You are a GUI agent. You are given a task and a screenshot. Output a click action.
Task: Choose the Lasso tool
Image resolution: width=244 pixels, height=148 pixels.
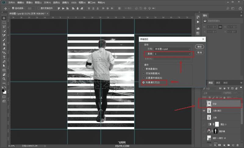pyautogui.click(x=4, y=27)
